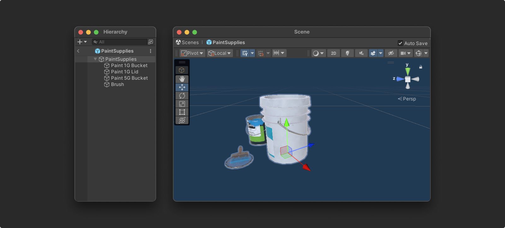The width and height of the screenshot is (505, 228).
Task: Switch projection via Persp label
Action: tap(409, 99)
